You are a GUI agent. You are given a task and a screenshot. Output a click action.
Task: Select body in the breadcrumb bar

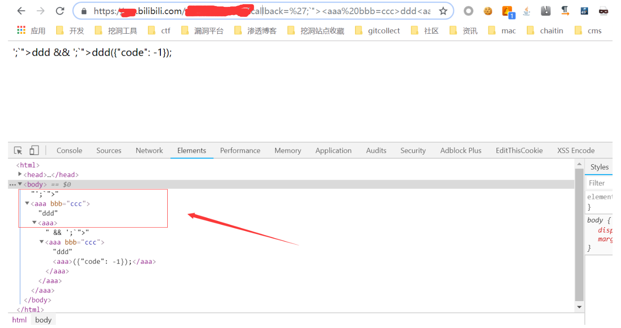(43, 320)
